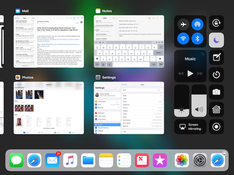Launch Camera from Control Center
The width and height of the screenshot is (234, 175).
coord(216,92)
